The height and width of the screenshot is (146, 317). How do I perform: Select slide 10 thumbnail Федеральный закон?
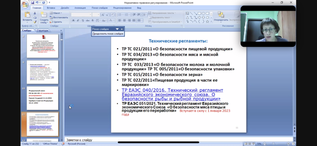[43, 98]
